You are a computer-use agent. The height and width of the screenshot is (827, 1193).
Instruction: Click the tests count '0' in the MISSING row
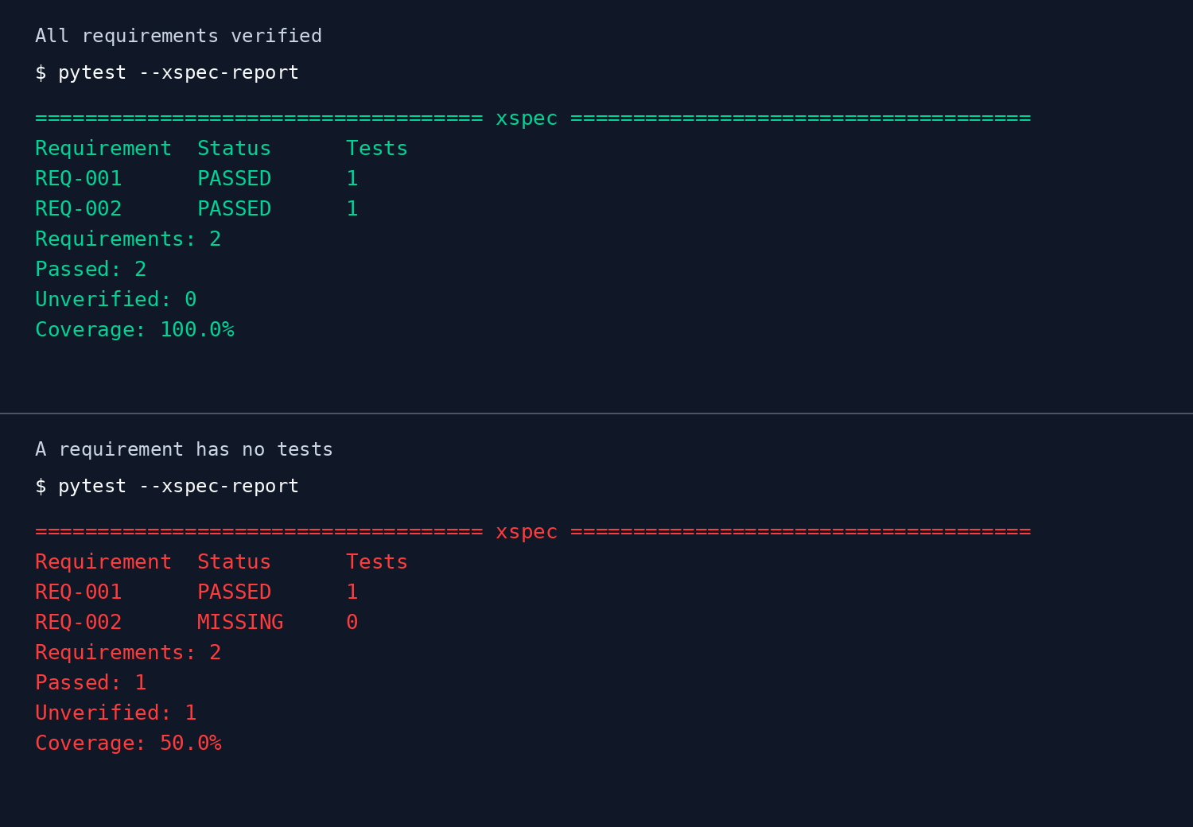[352, 623]
